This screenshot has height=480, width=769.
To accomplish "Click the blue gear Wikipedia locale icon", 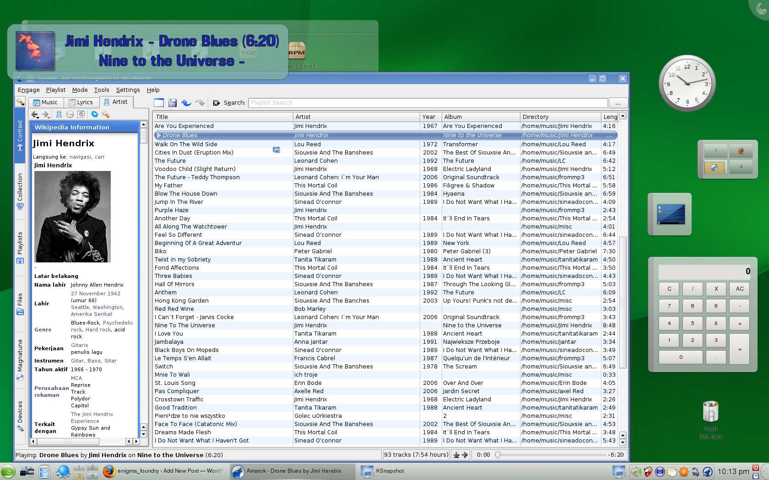I will [x=95, y=114].
